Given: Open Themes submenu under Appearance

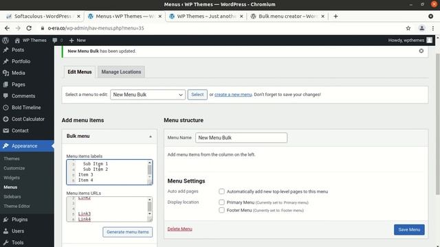Looking at the screenshot, I should click(x=12, y=158).
